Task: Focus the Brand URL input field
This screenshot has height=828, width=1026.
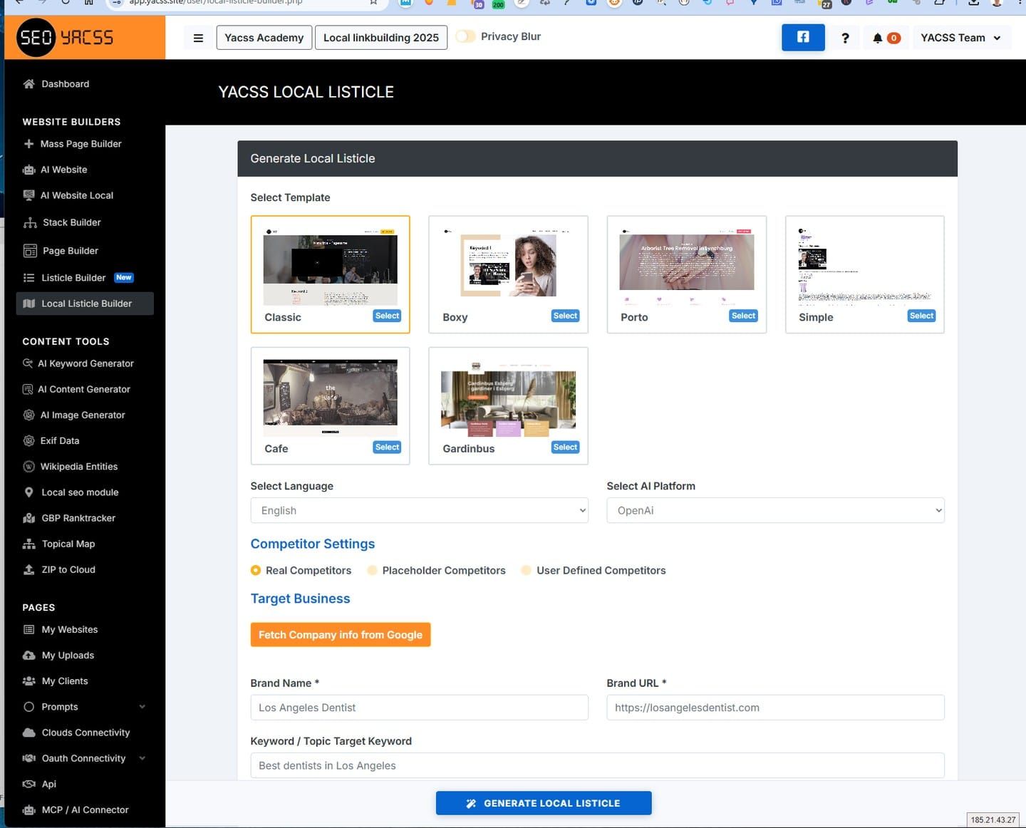Action: (775, 708)
